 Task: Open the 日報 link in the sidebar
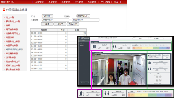pos(8,25)
